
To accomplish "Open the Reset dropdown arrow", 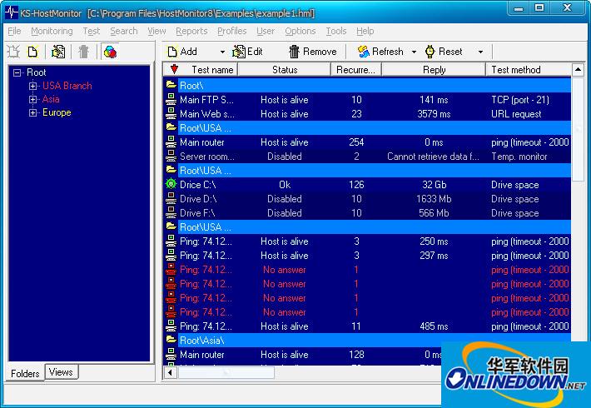I will pos(480,52).
